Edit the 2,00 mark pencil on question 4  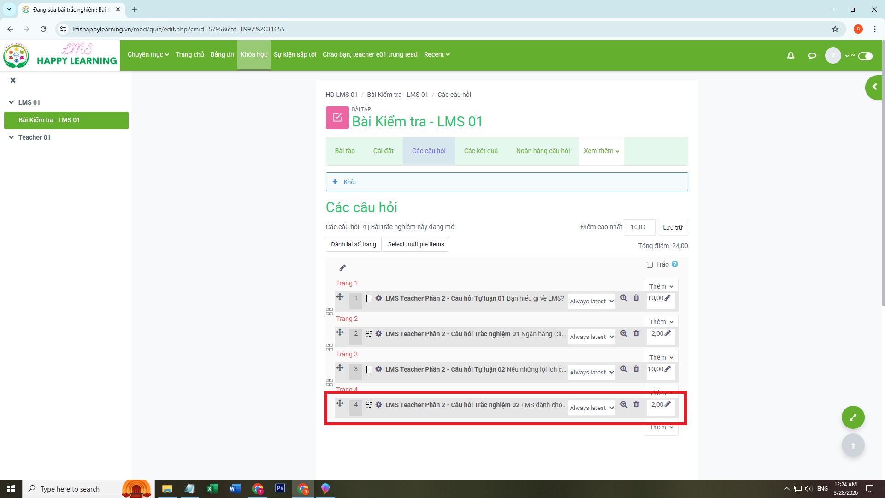click(x=667, y=404)
